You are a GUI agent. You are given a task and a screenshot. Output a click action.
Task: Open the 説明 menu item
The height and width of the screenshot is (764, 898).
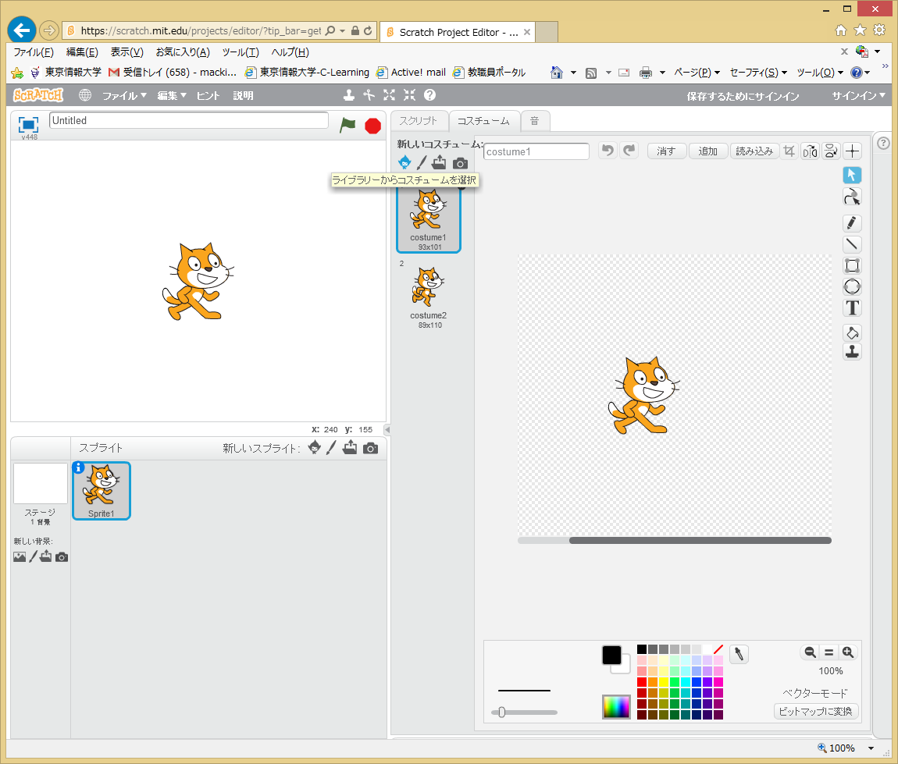244,95
